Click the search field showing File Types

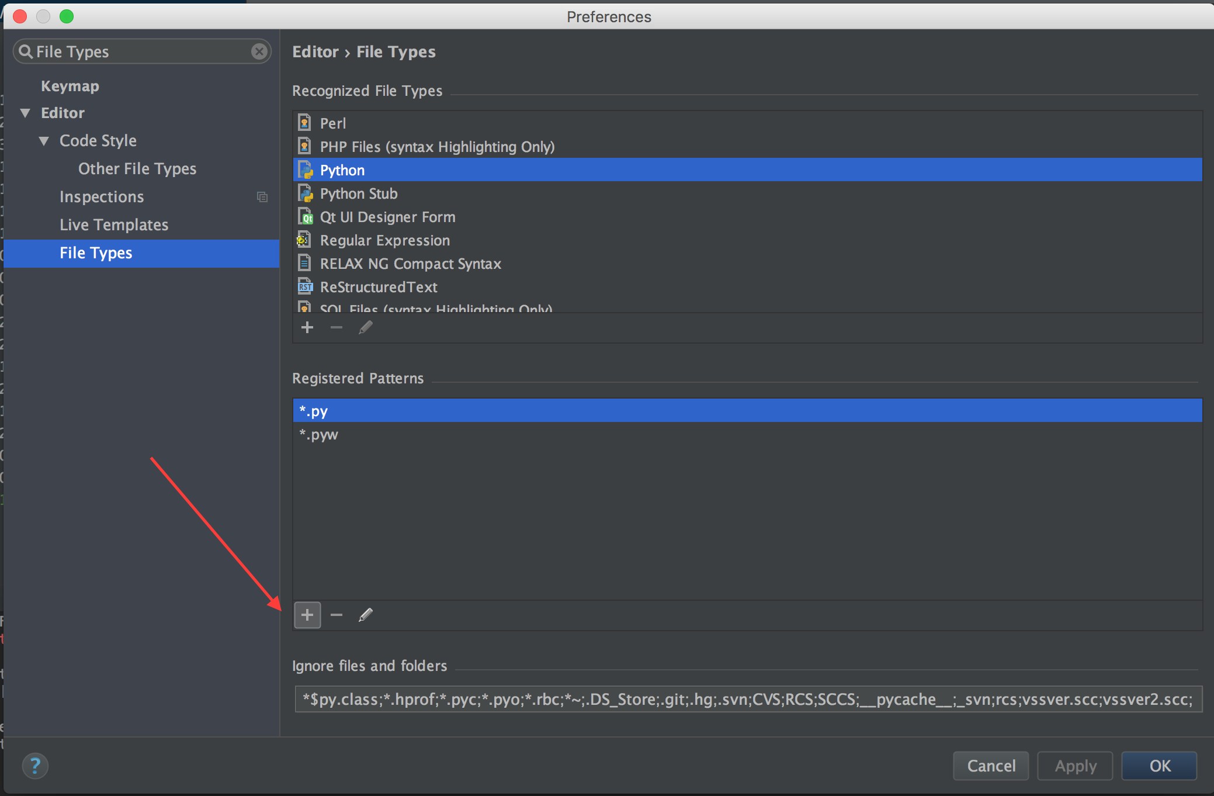(143, 51)
